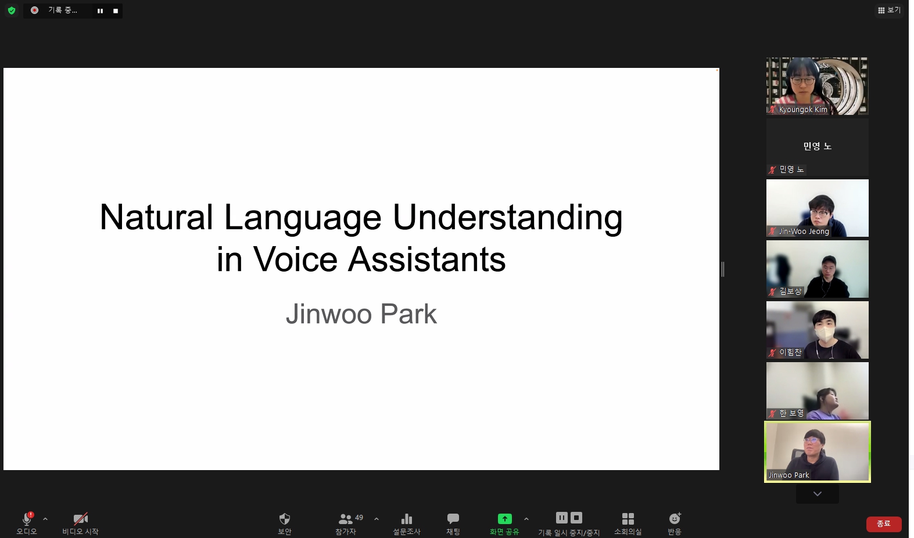Pause recording in the bottom toolbar
Viewport: 914px width, 538px height.
pyautogui.click(x=561, y=518)
